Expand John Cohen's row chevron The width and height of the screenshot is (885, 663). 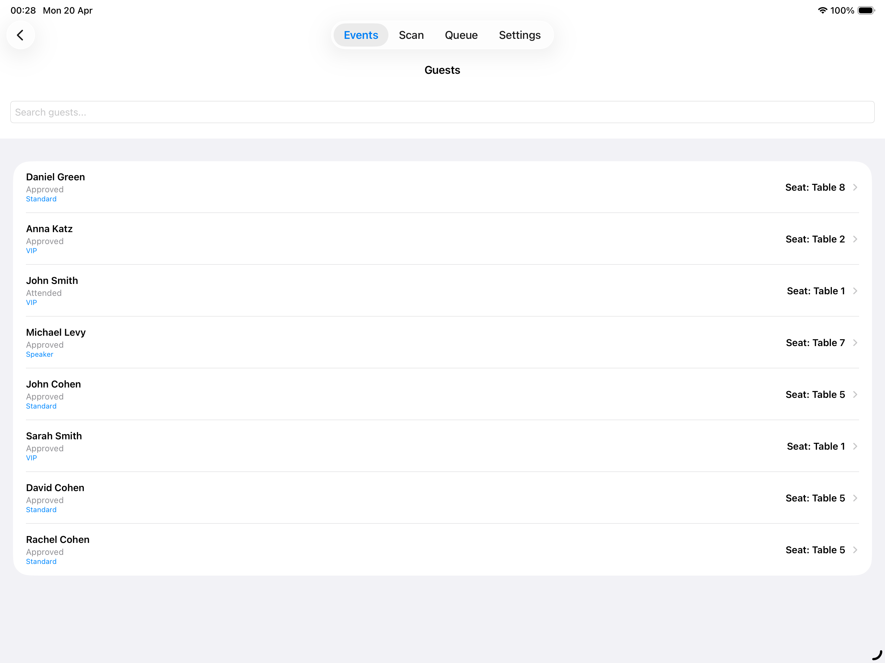[855, 395]
